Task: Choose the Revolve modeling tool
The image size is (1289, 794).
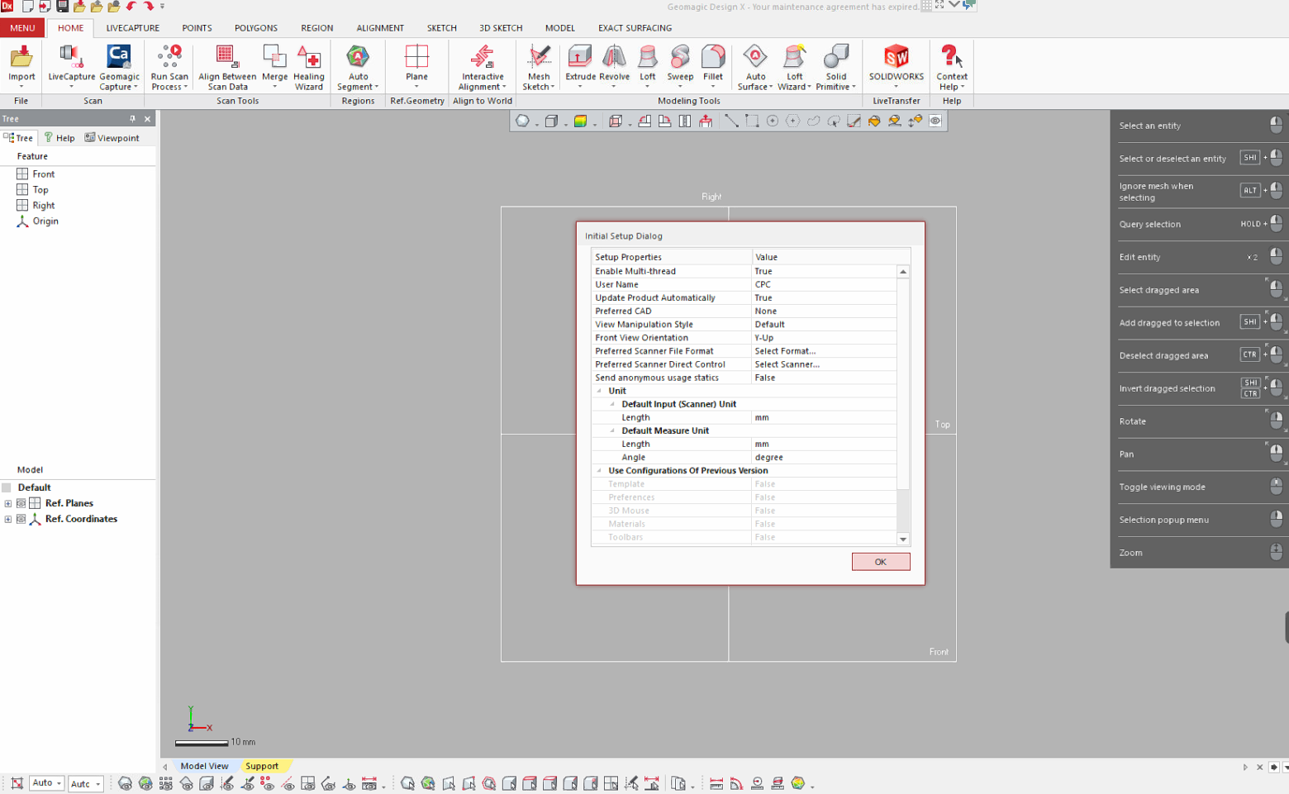Action: (x=614, y=65)
